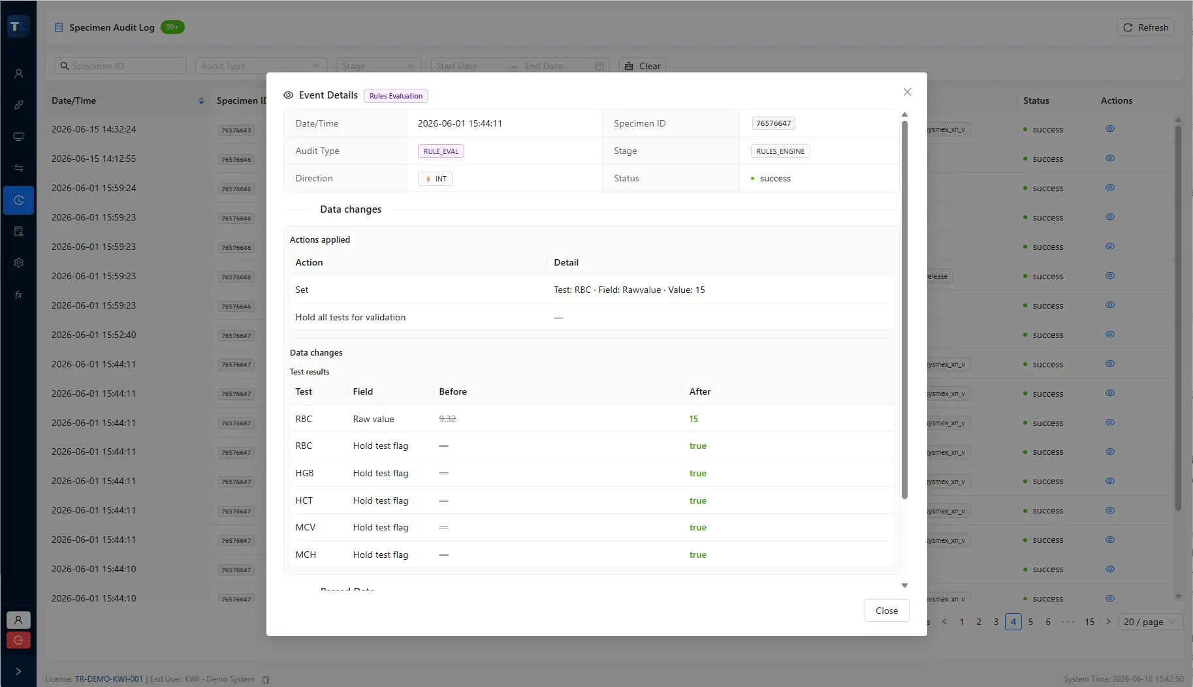Go to page 1
Image resolution: width=1193 pixels, height=687 pixels.
[x=962, y=622]
